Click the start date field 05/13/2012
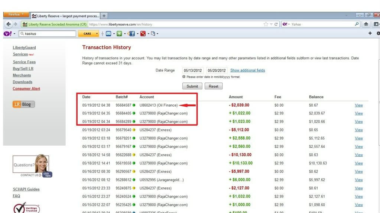380x213 pixels. 193,70
